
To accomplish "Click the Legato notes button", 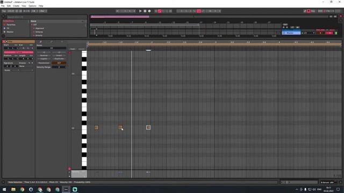I will (44, 58).
